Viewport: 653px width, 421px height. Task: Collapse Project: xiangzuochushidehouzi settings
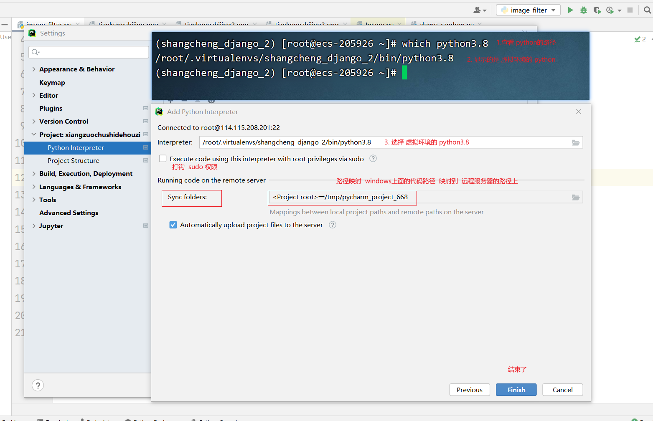point(34,134)
